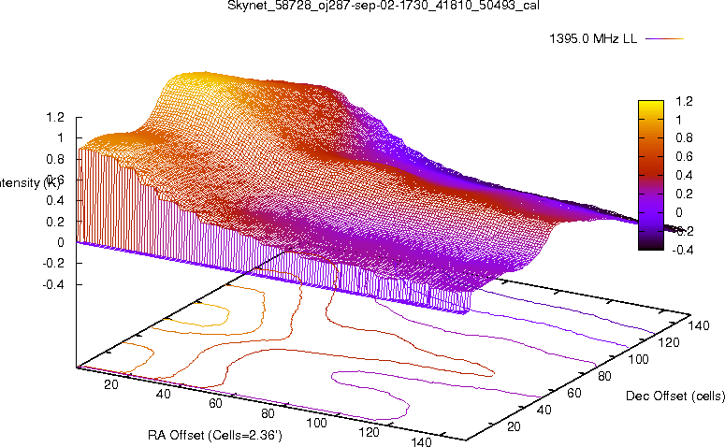Viewport: 725px width, 447px height.
Task: Click the RA axis tick label 80
Action: pos(268,413)
